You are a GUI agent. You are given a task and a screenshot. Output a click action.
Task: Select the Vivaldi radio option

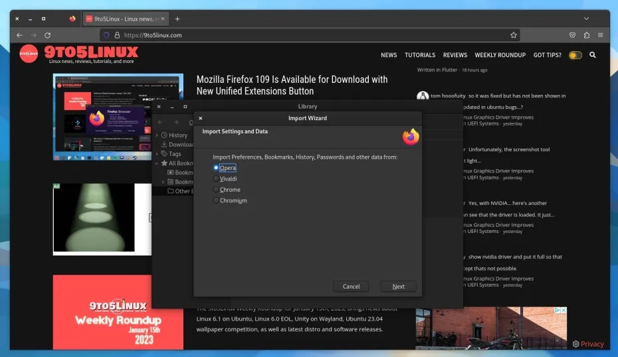click(x=216, y=178)
